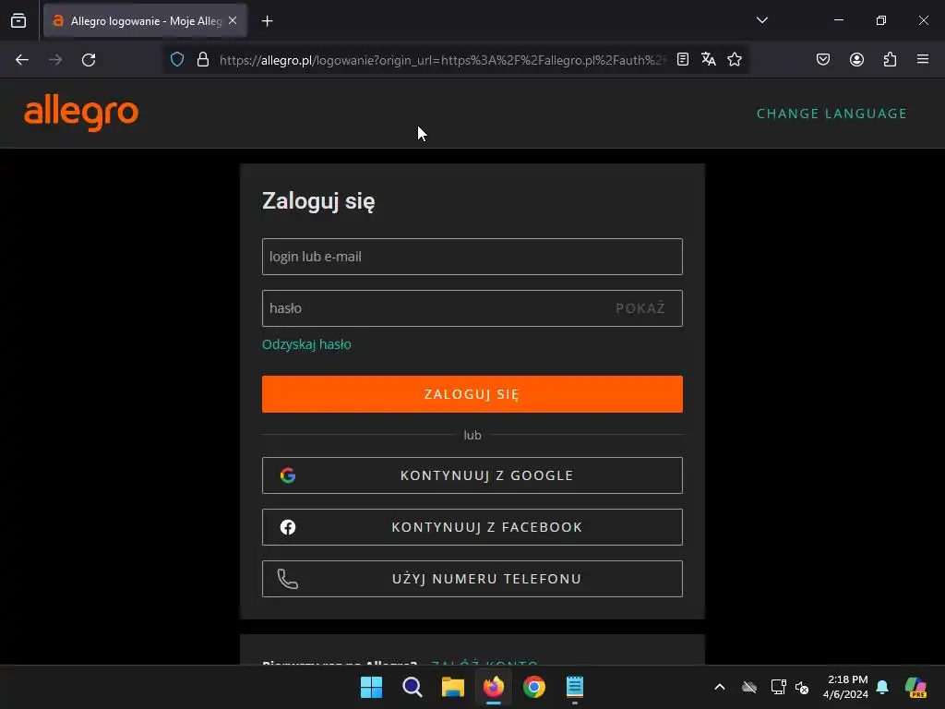Viewport: 945px width, 709px height.
Task: Click the muted volume tray icon
Action: click(802, 687)
